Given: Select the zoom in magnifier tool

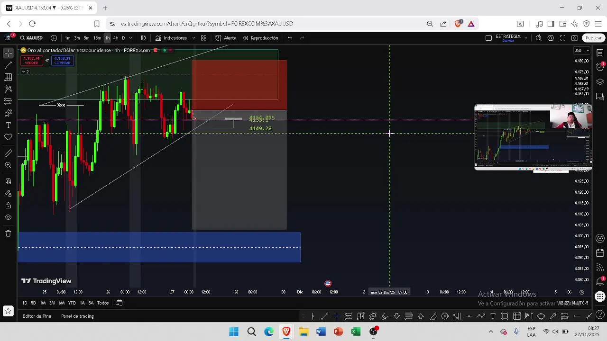Looking at the screenshot, I should (8, 165).
